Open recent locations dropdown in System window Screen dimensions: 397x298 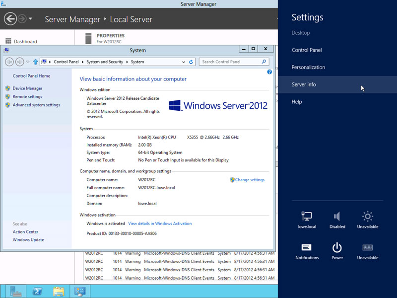tap(28, 62)
